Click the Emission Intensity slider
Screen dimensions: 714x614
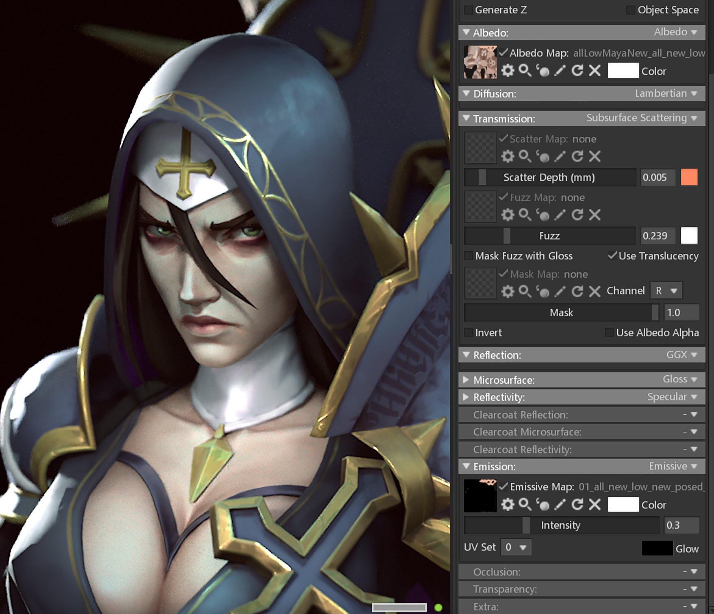[x=562, y=525]
